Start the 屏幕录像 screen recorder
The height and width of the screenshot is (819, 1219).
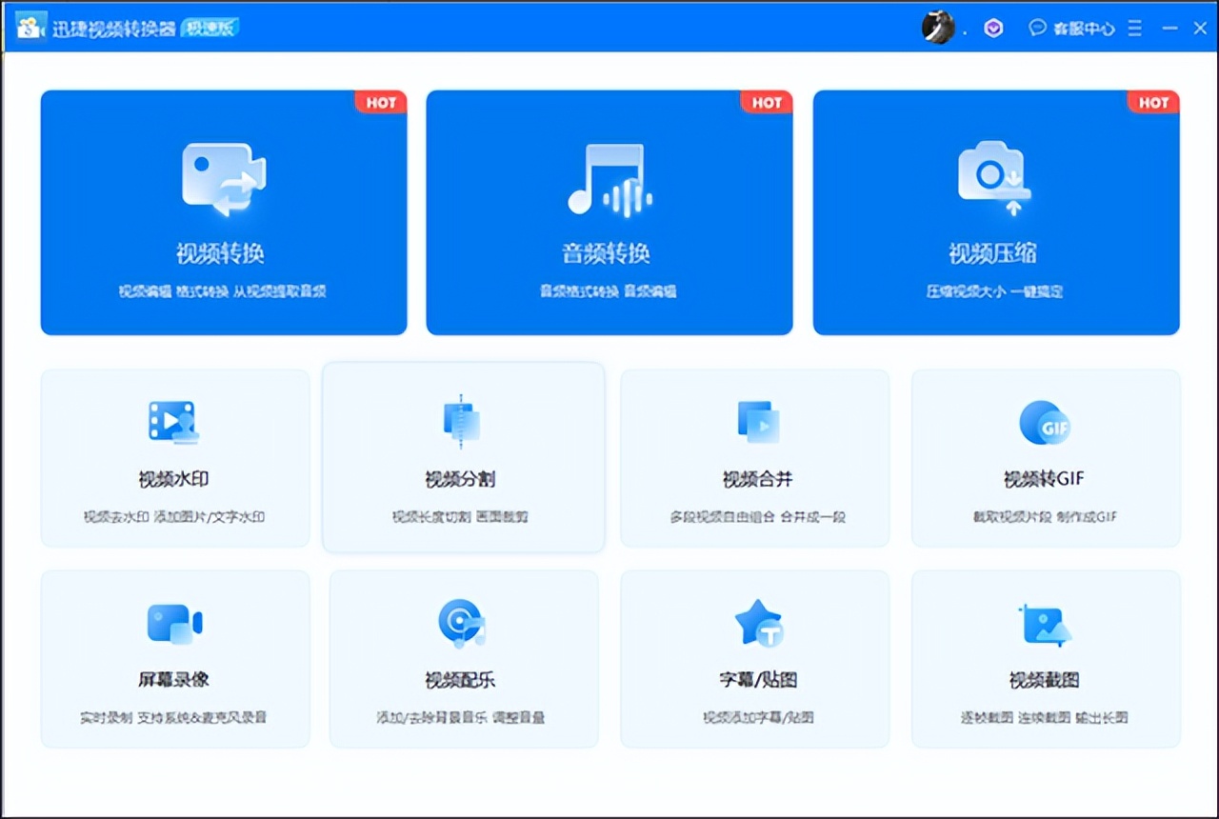tap(174, 657)
